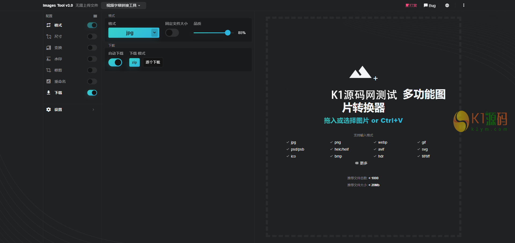The height and width of the screenshot is (243, 515).
Task: Click the jpg supported format entry
Action: tap(291, 142)
